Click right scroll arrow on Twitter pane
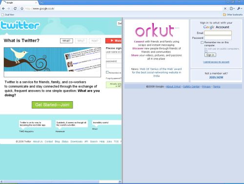 click(120, 182)
